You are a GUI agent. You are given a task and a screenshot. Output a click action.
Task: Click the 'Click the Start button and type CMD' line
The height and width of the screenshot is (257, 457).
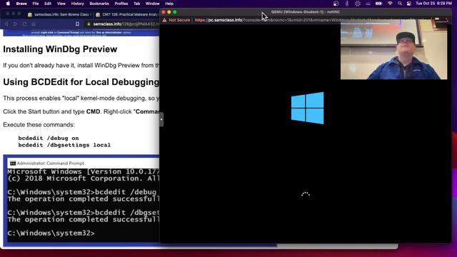[81, 111]
